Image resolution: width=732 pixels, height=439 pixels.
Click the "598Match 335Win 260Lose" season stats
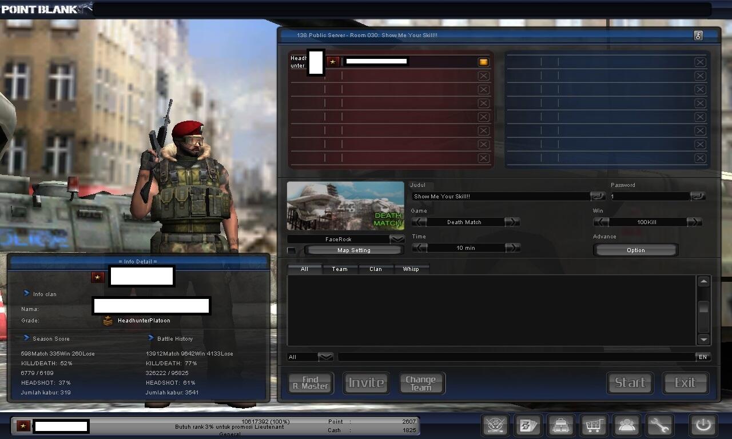click(x=58, y=354)
